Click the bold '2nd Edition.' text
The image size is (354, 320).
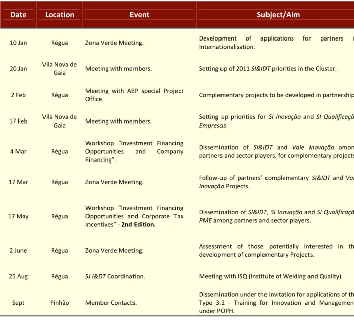139,225
